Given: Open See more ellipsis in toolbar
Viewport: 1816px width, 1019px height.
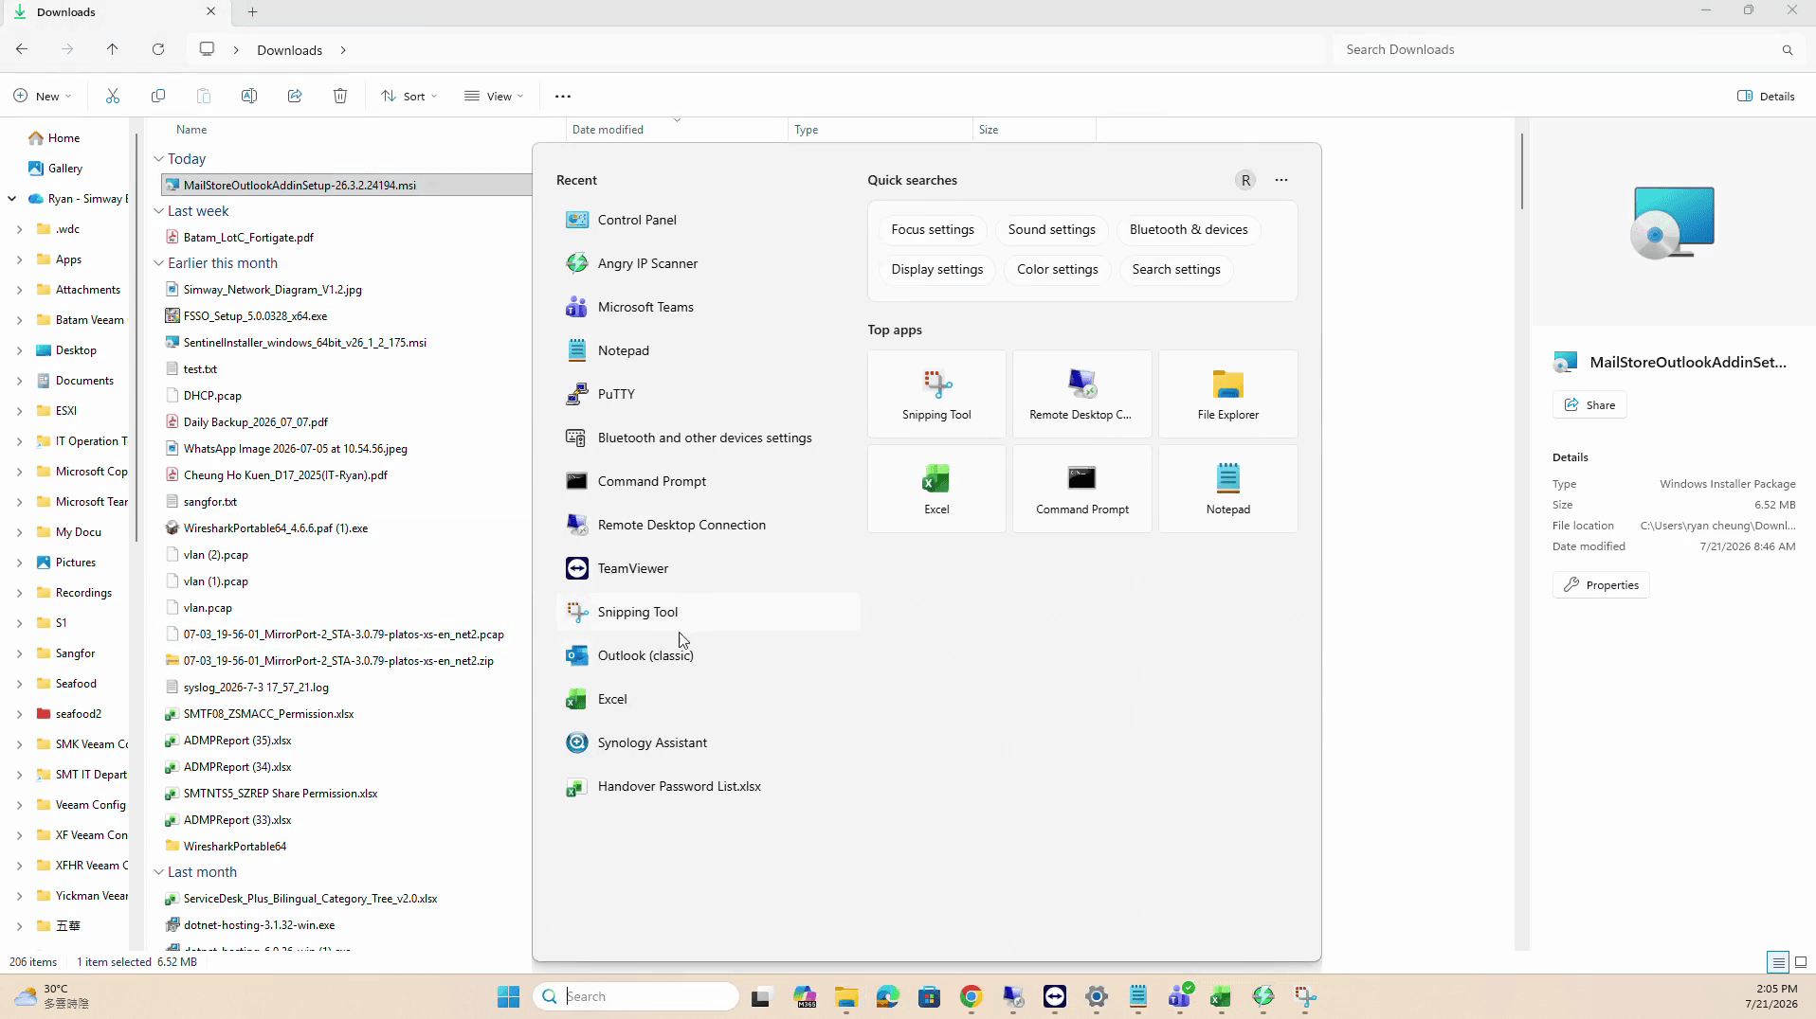Looking at the screenshot, I should point(563,96).
